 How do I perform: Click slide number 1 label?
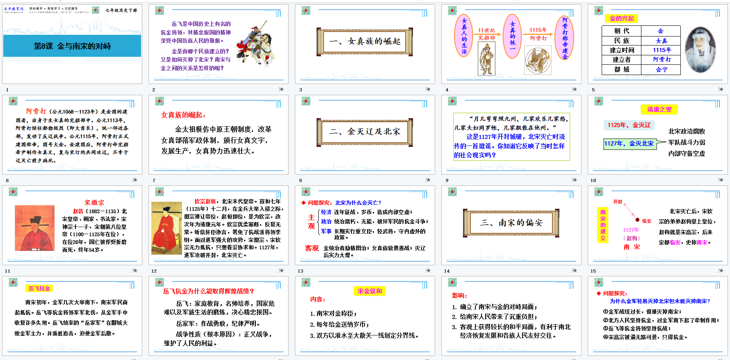pos(7,90)
